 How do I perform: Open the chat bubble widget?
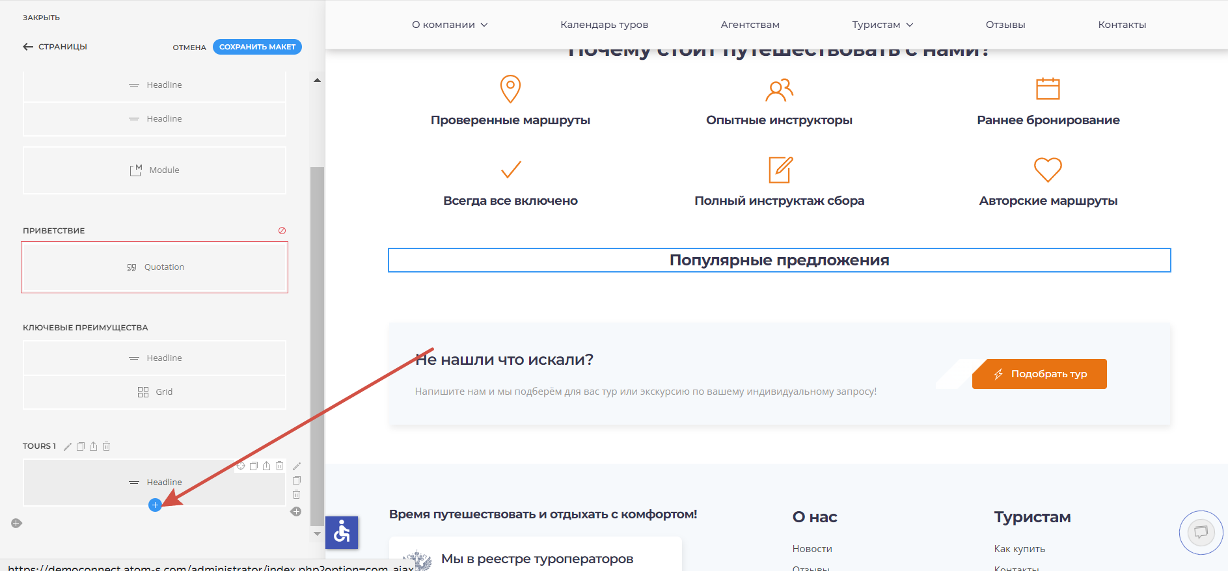tap(1201, 533)
